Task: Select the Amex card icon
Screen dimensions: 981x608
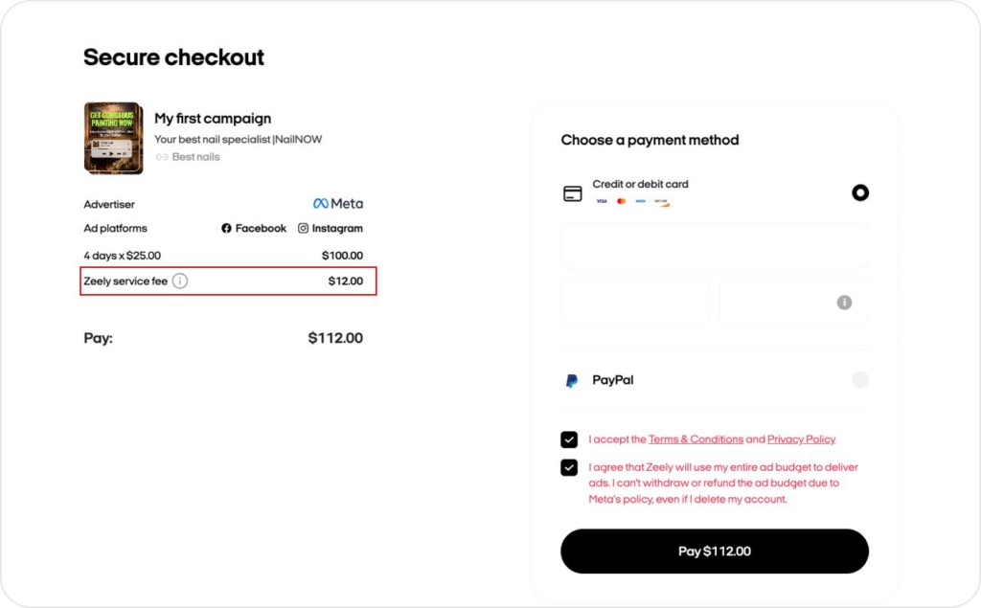Action: point(641,200)
